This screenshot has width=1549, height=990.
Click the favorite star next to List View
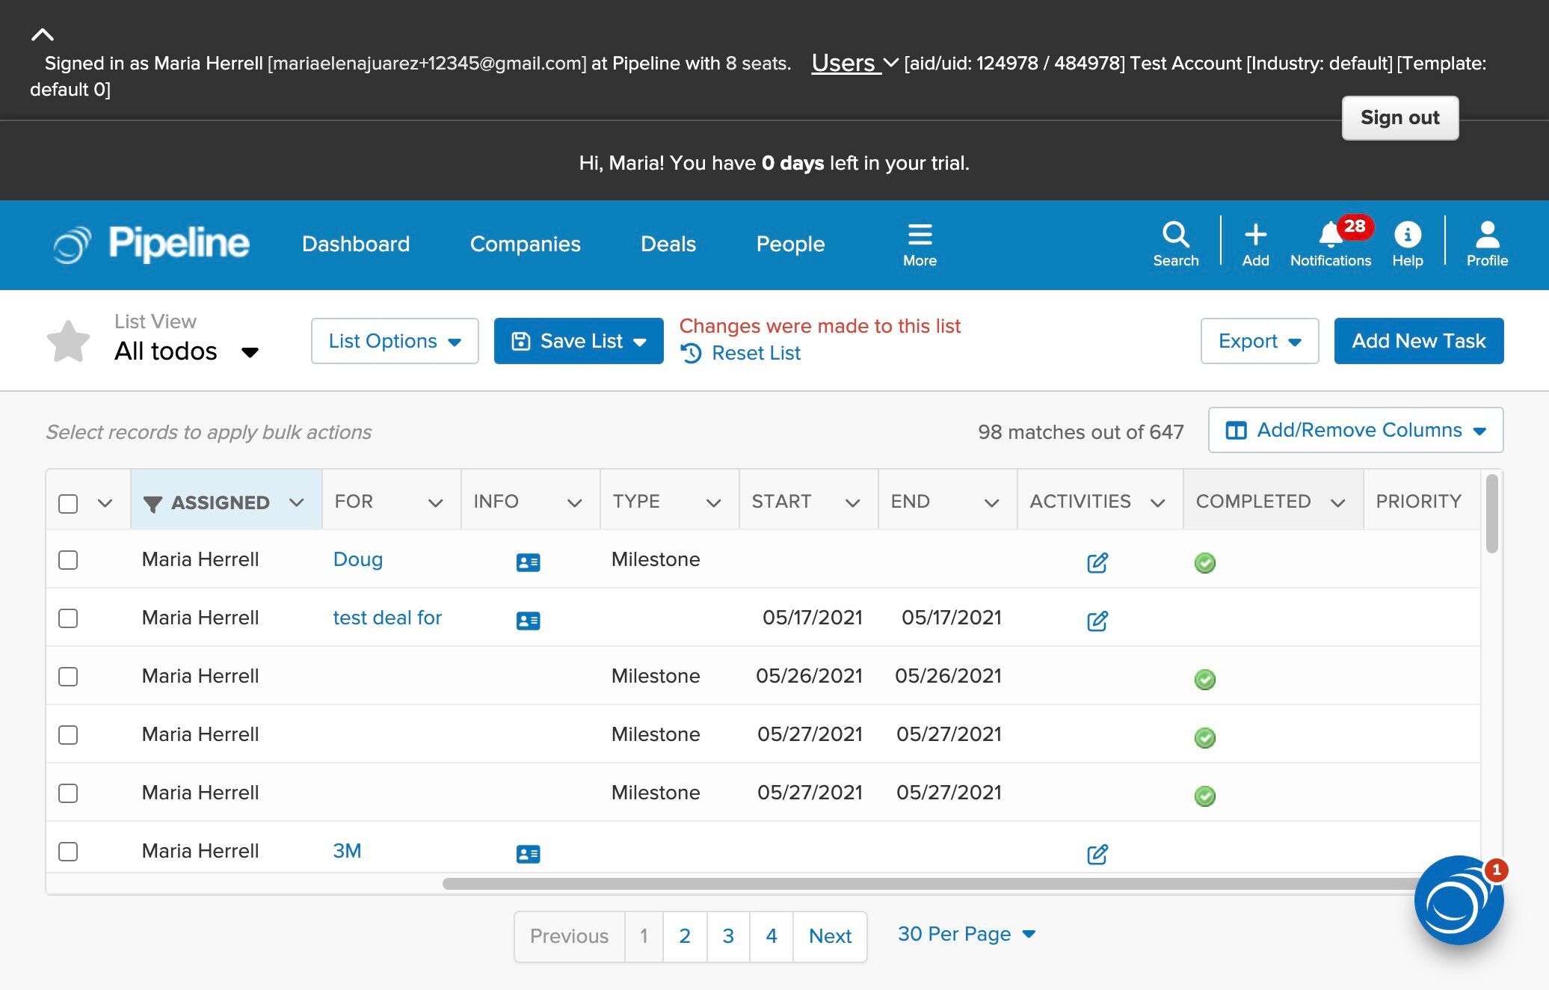pyautogui.click(x=68, y=341)
